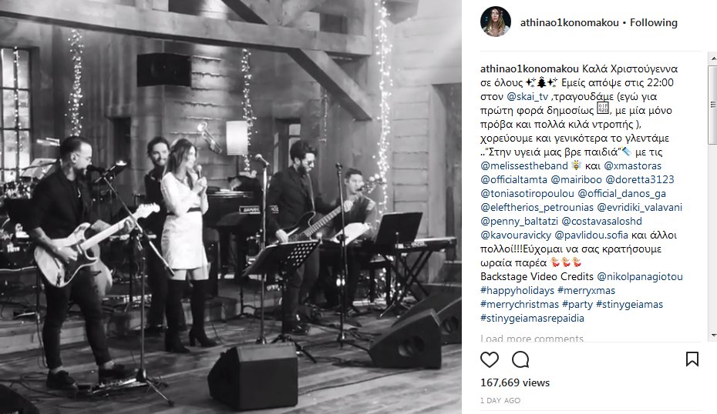
Task: Save post with bookmark icon
Action: [x=692, y=359]
